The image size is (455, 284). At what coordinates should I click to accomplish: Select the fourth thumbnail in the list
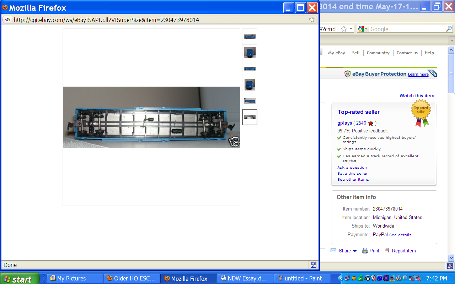tap(250, 84)
